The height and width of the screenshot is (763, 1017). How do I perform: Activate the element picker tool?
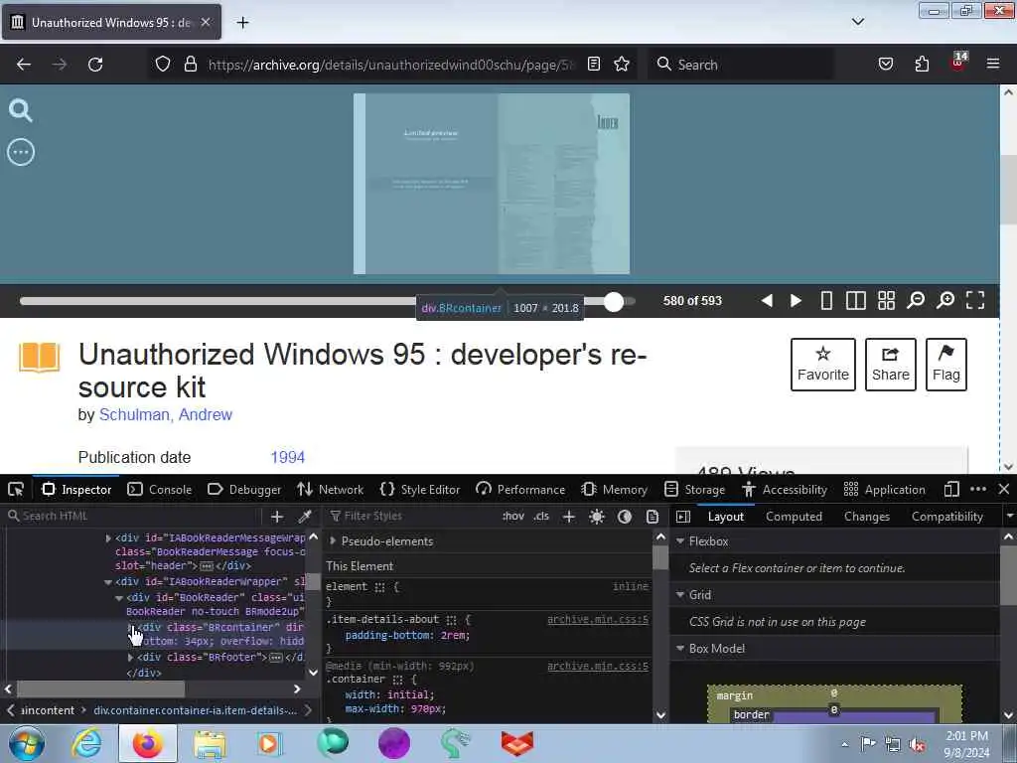tap(16, 490)
